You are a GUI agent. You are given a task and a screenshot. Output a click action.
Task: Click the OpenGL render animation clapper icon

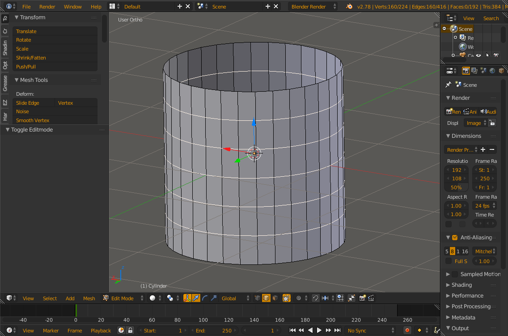point(371,298)
